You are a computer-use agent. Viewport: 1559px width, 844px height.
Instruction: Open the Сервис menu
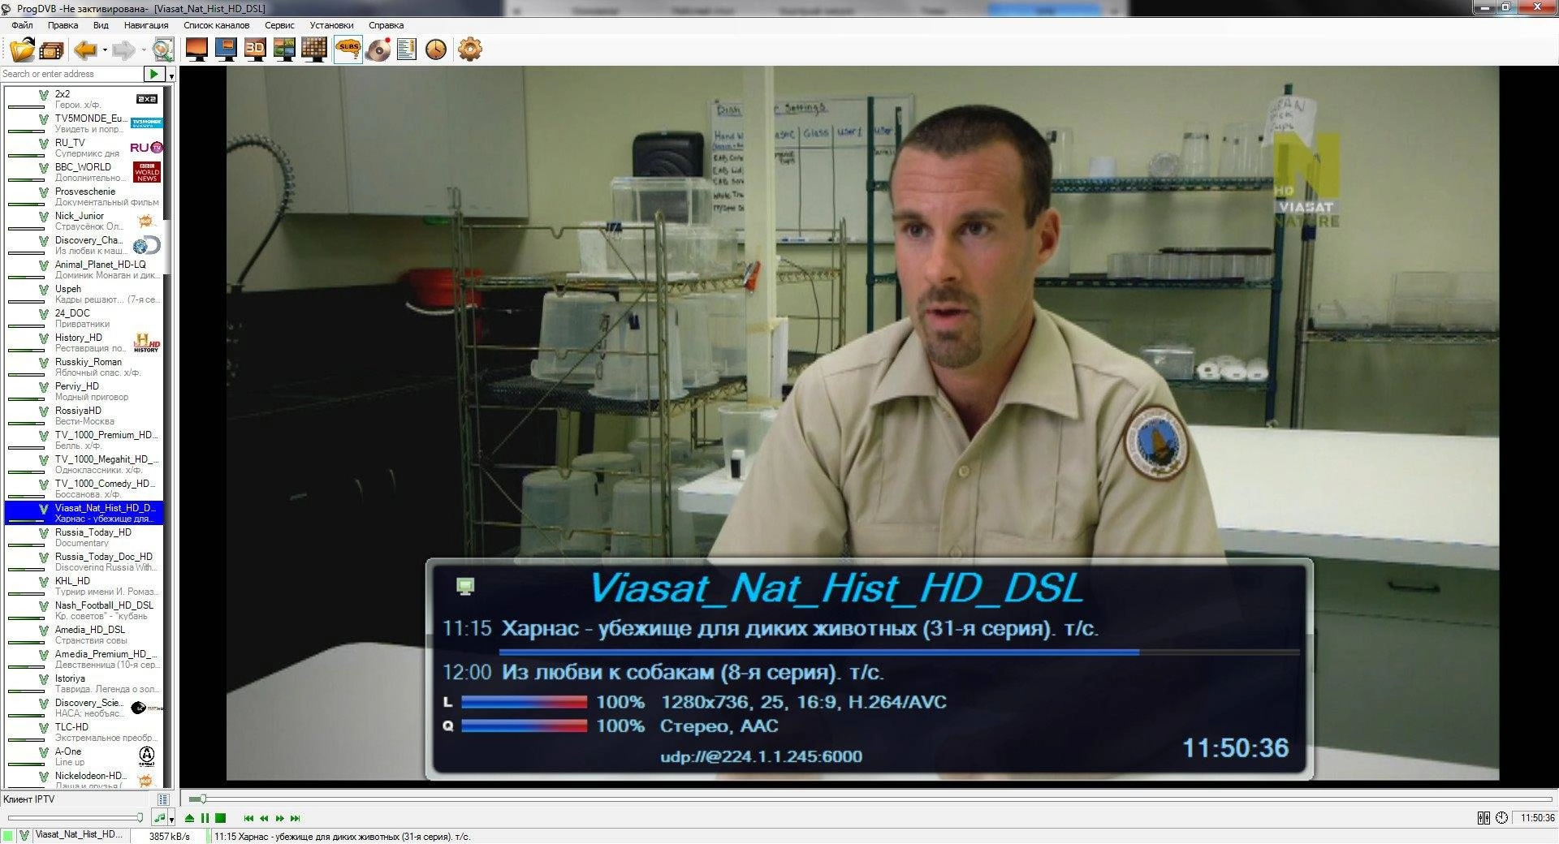point(279,25)
